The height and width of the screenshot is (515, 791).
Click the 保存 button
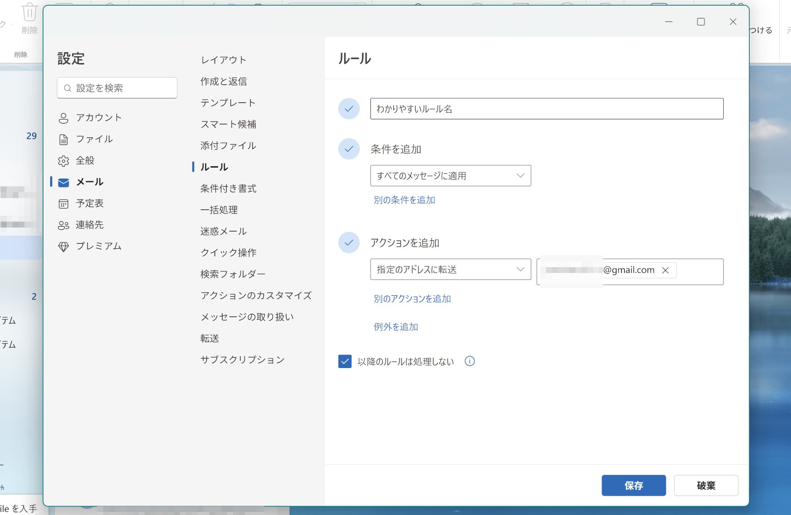point(633,485)
